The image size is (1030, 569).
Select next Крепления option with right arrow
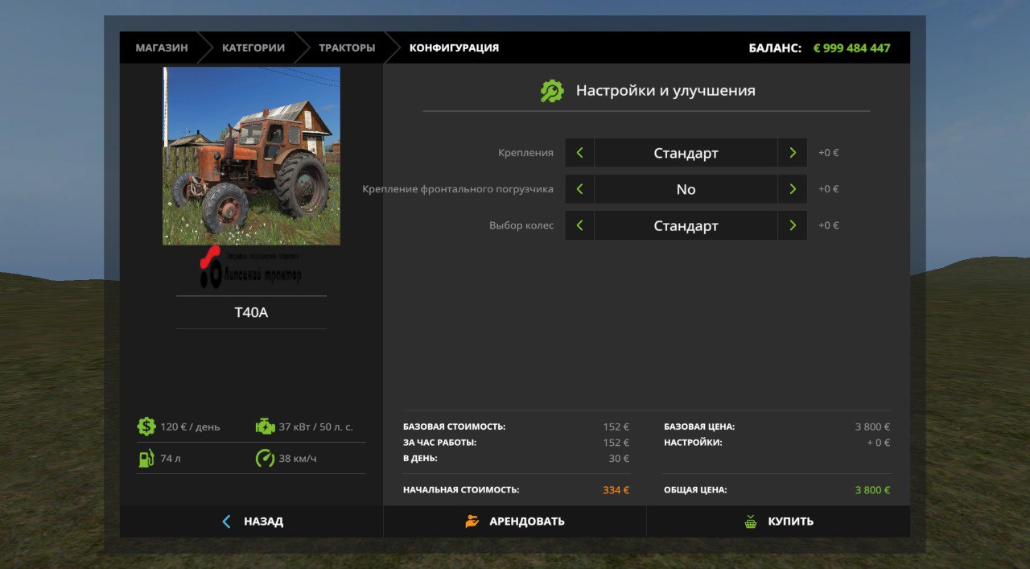coord(793,153)
